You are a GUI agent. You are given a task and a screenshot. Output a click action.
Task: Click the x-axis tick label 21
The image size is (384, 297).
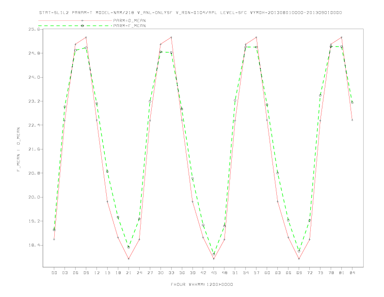[x=128, y=273]
